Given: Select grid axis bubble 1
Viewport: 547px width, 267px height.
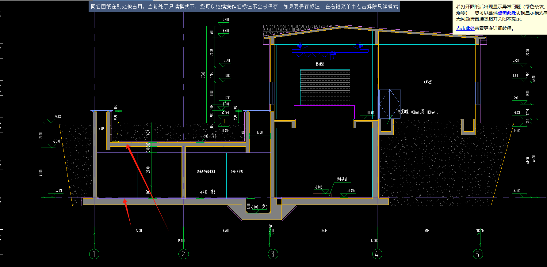Looking at the screenshot, I should 94,254.
